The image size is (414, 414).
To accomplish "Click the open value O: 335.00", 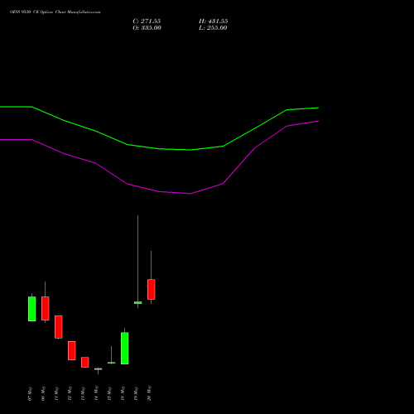I will tap(147, 28).
